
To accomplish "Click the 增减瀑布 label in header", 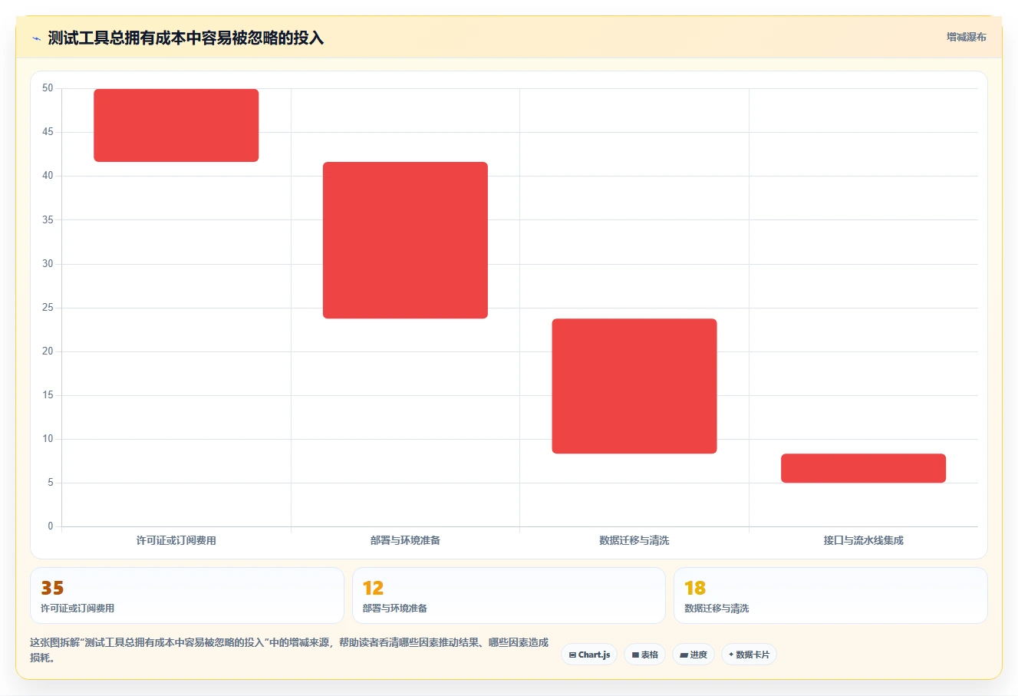I will (966, 37).
